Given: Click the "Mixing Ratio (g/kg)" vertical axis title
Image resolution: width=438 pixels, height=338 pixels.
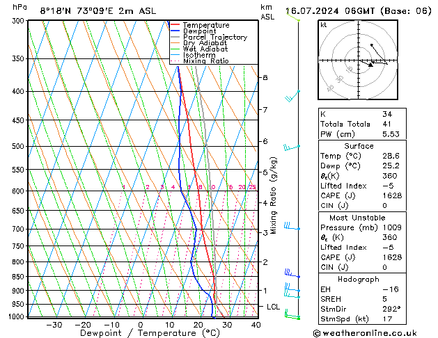Looking at the screenshot, I should pyautogui.click(x=273, y=195).
